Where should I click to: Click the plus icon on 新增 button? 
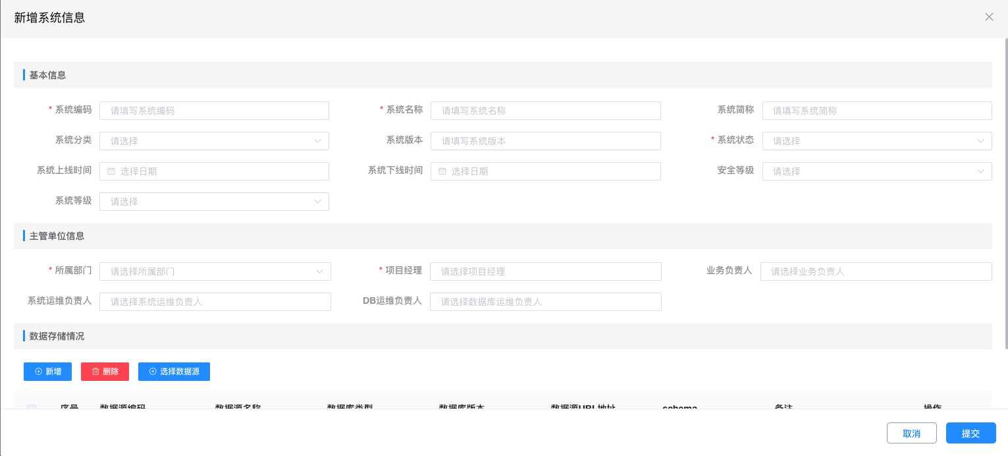click(x=38, y=372)
